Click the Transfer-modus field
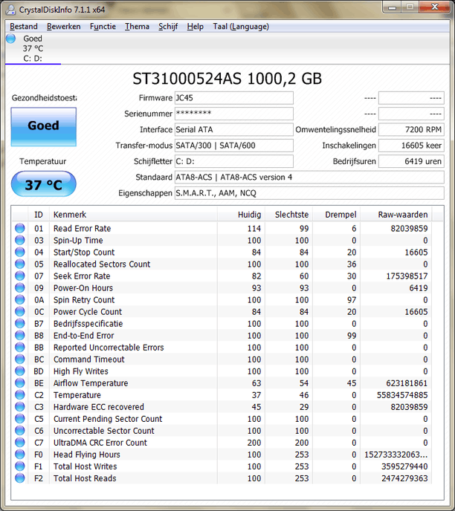 click(x=234, y=146)
